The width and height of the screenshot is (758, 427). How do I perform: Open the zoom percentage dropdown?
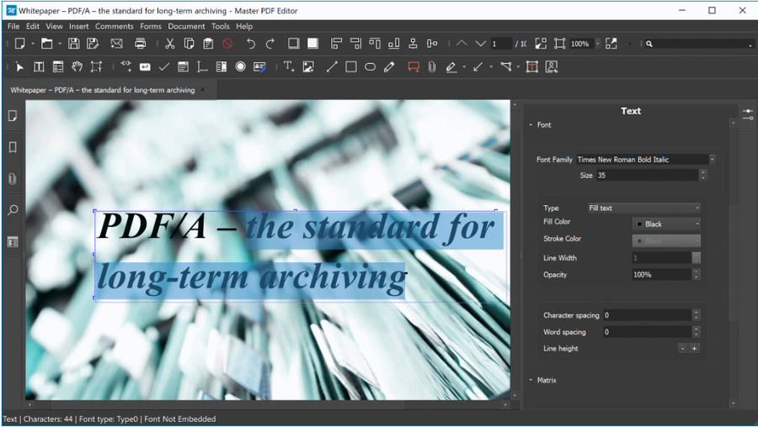[x=597, y=44]
